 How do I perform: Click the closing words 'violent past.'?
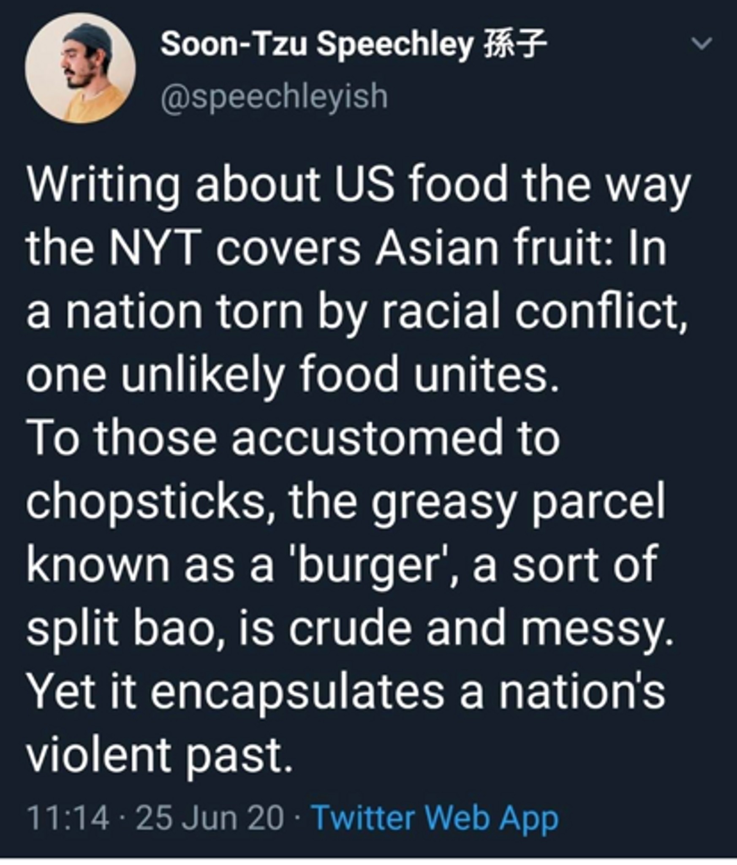click(160, 755)
